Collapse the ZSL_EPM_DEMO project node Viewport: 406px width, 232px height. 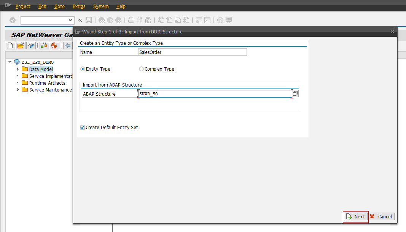(x=10, y=62)
